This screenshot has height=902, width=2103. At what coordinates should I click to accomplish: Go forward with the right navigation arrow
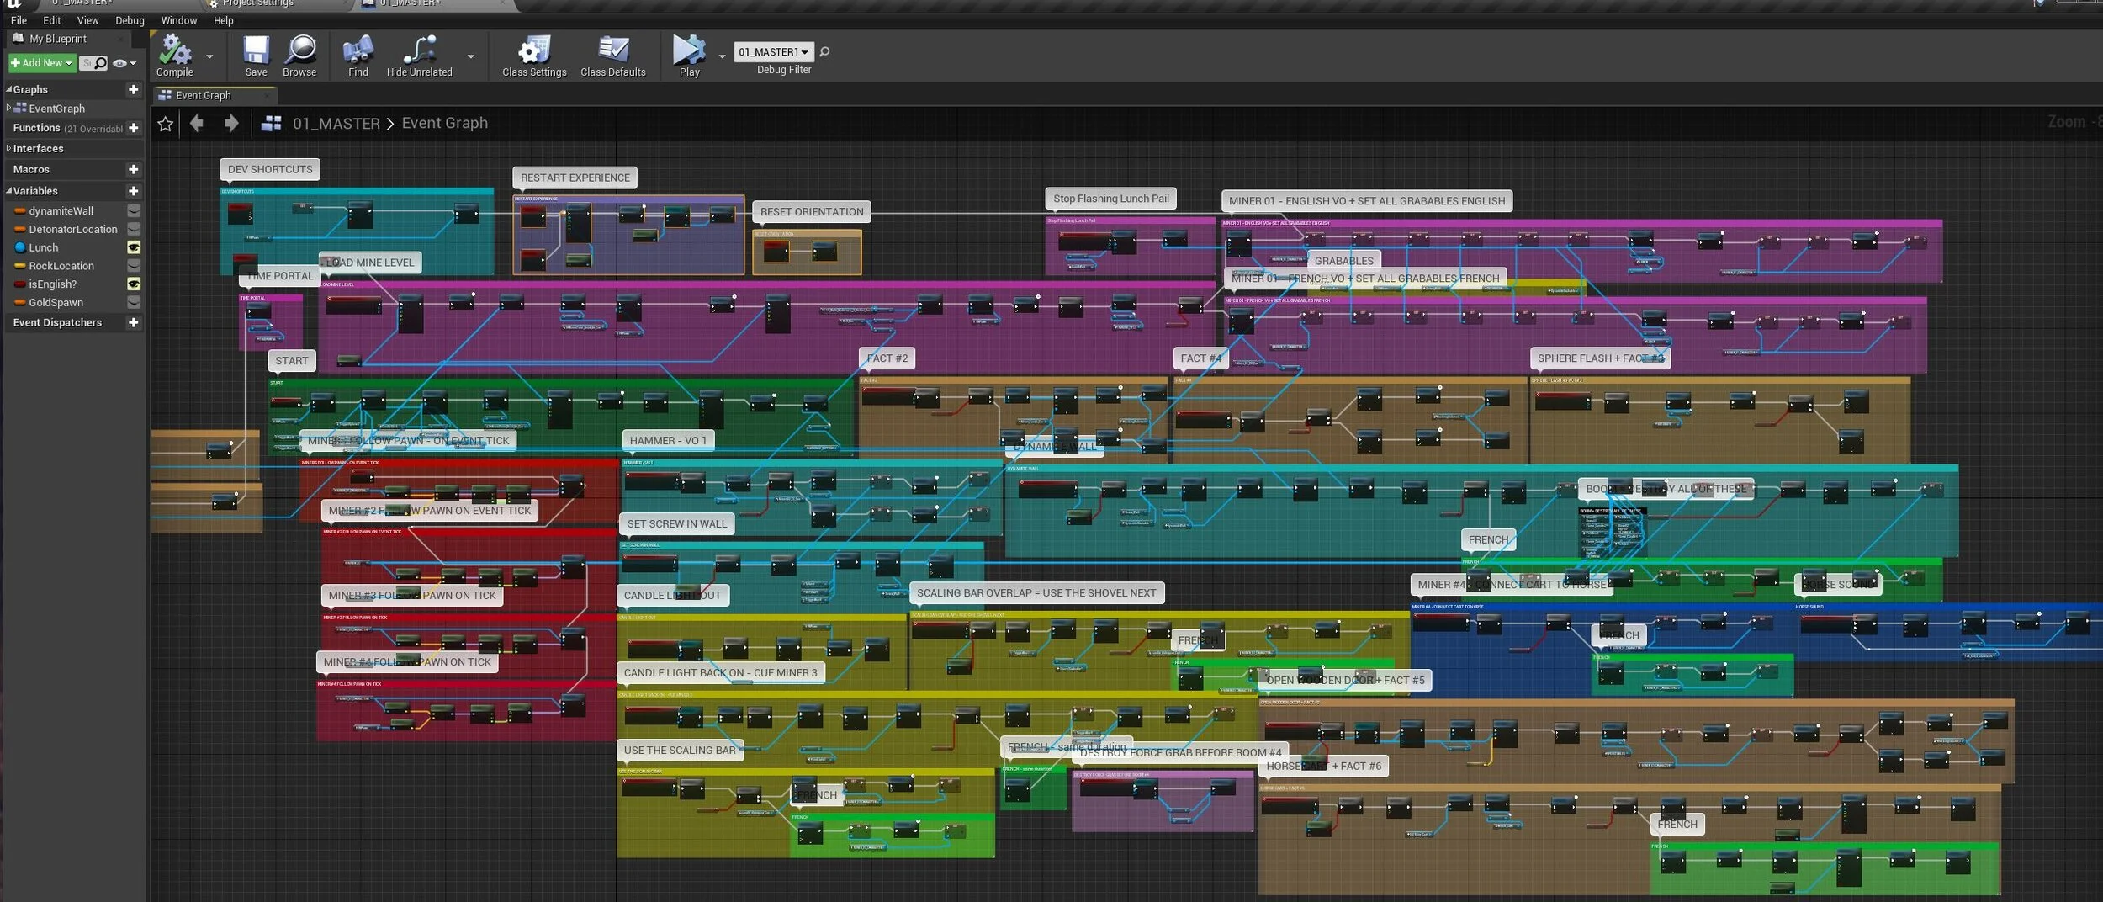tap(231, 124)
